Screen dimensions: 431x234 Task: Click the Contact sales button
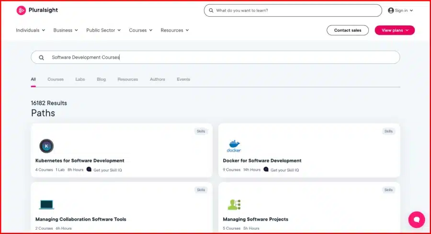pos(348,30)
